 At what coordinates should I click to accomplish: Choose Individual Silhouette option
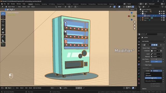click(x=153, y=78)
